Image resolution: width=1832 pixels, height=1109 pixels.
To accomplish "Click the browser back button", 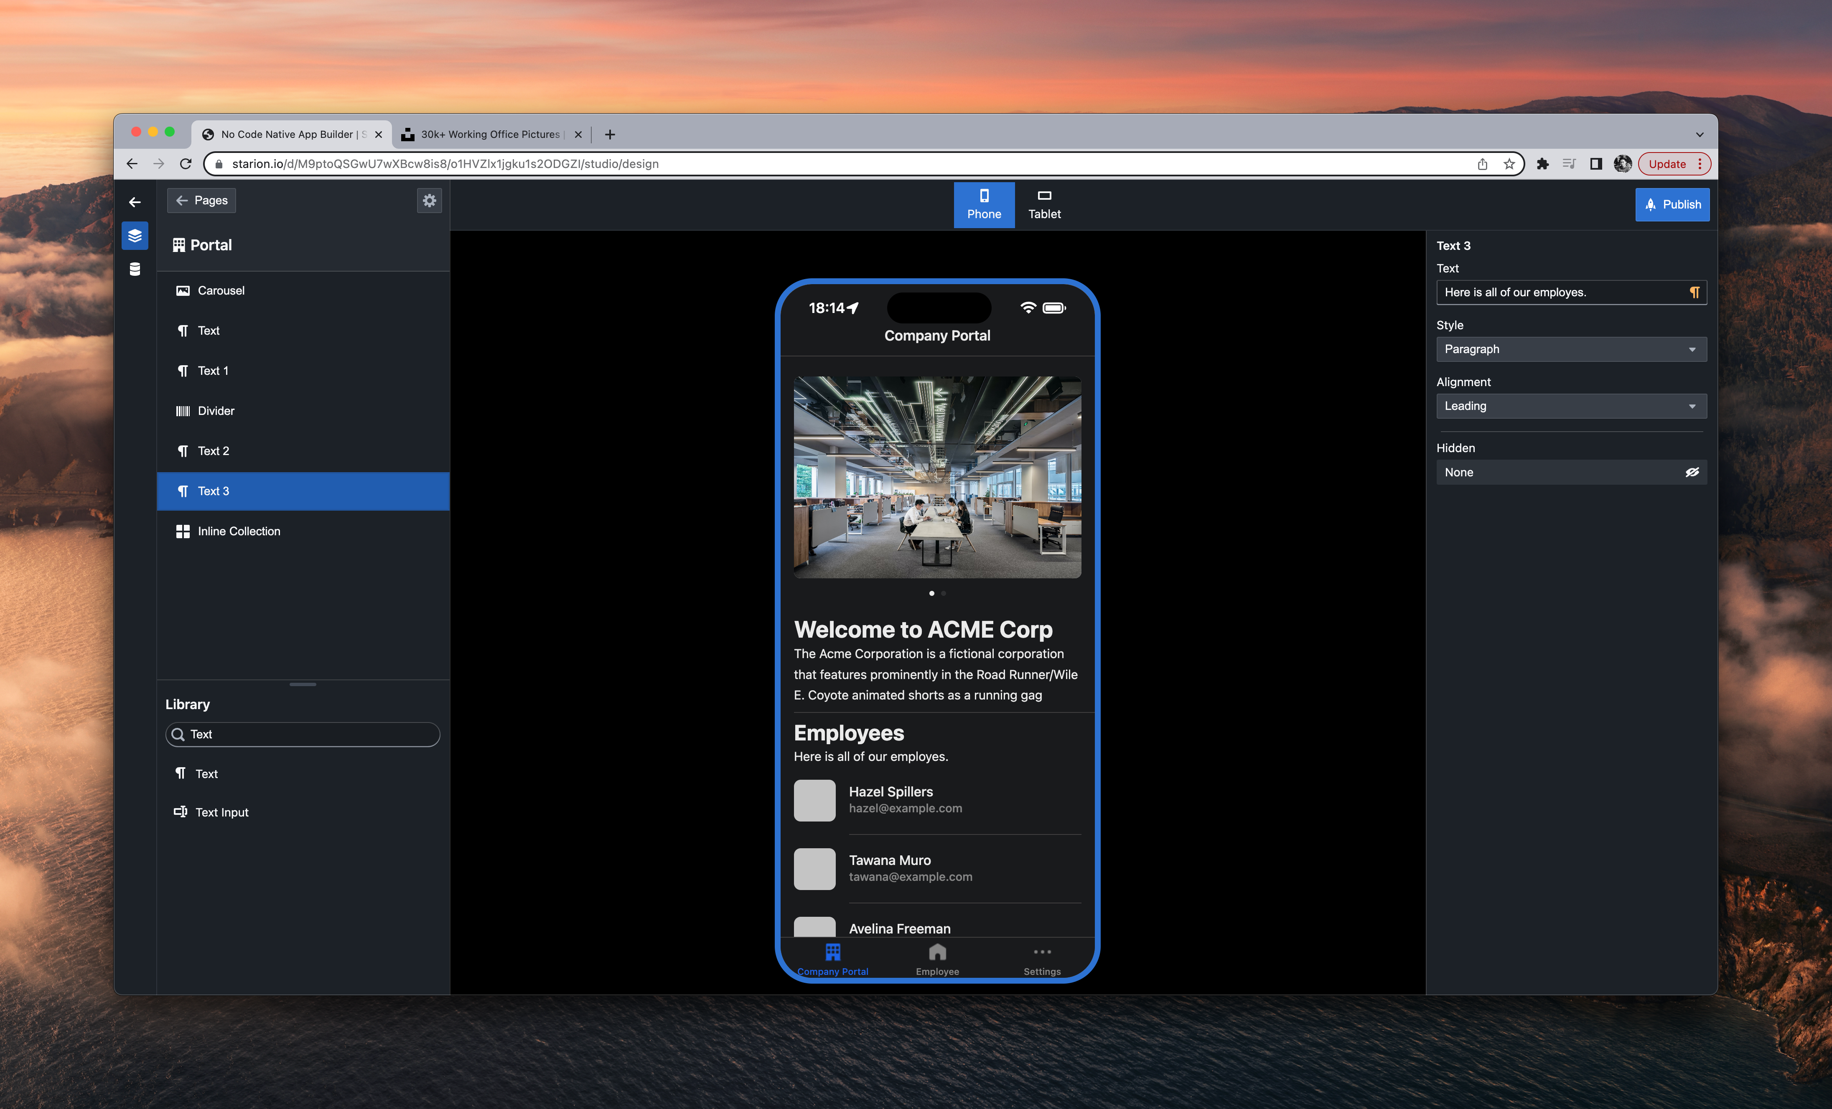I will [x=132, y=163].
